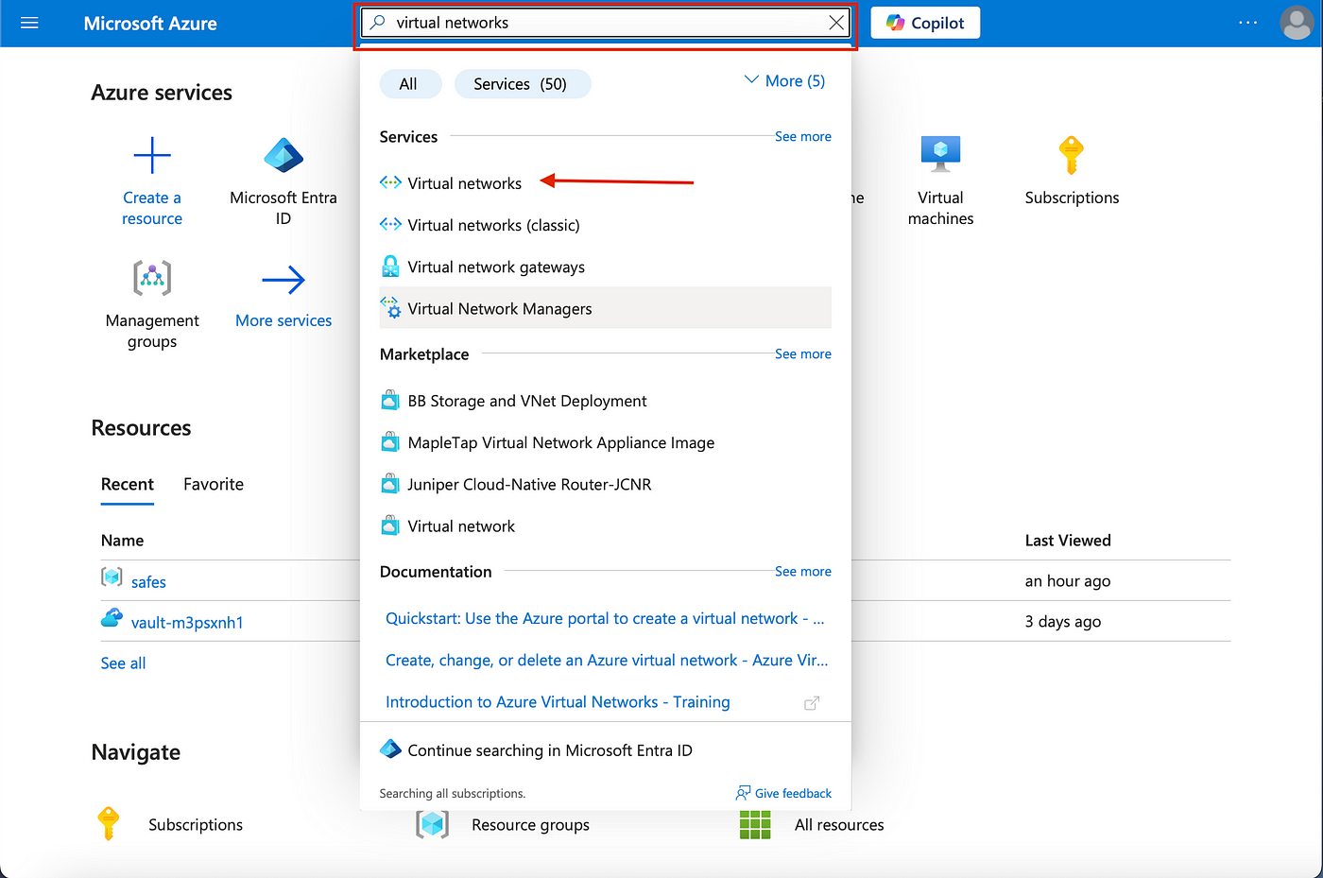Screen dimensions: 1323x878
Task: Open Copilot
Action: (924, 22)
